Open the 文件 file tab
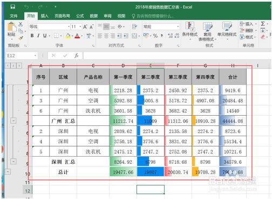The image size is (273, 200). point(13,16)
